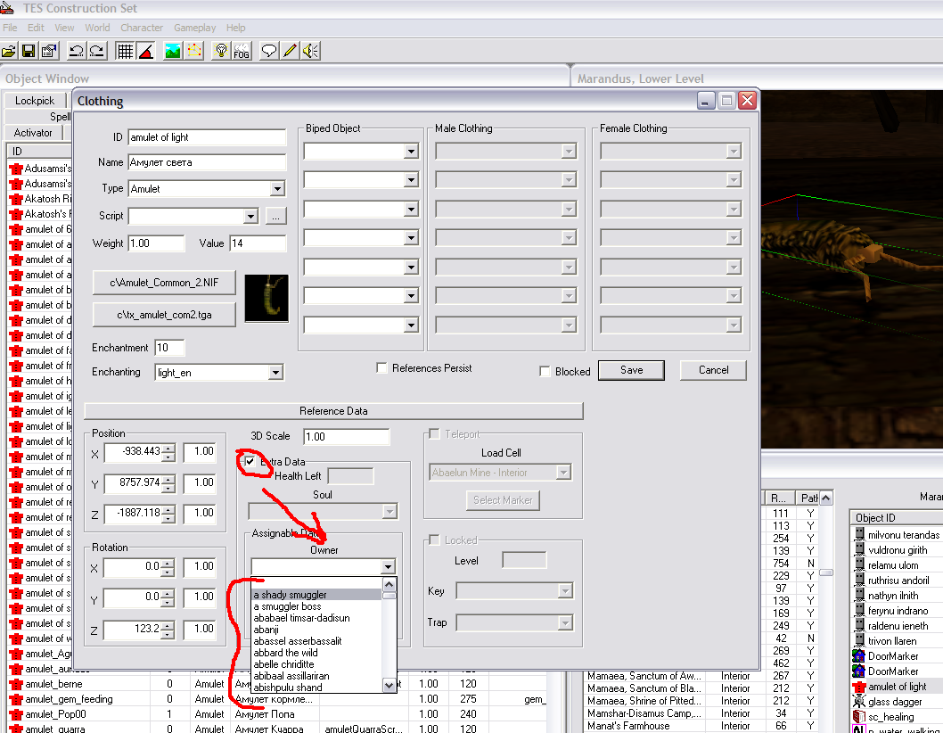Click the landscape editing icon
Image resolution: width=943 pixels, height=733 pixels.
point(173,51)
